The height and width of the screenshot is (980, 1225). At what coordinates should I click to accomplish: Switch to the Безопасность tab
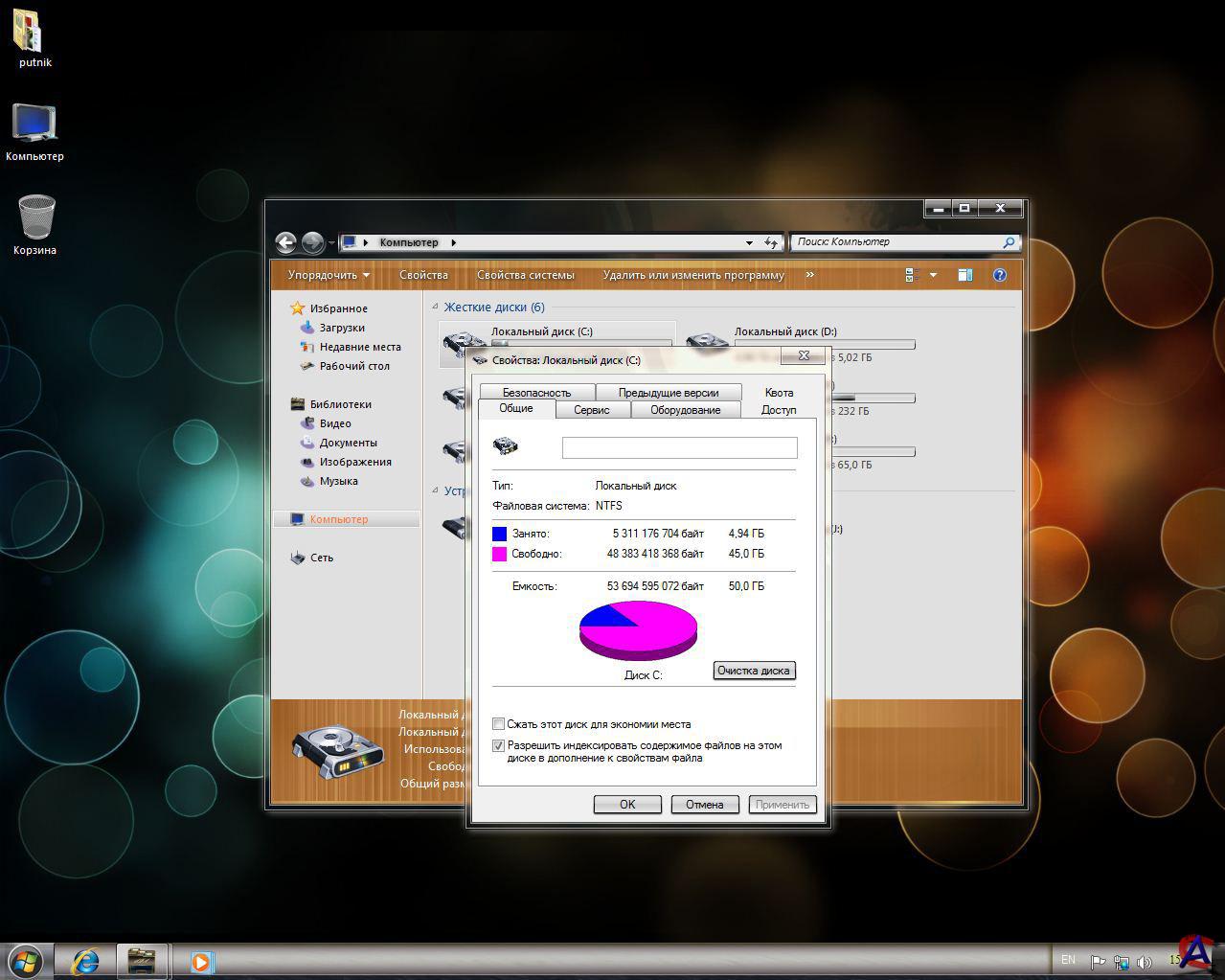pos(536,393)
